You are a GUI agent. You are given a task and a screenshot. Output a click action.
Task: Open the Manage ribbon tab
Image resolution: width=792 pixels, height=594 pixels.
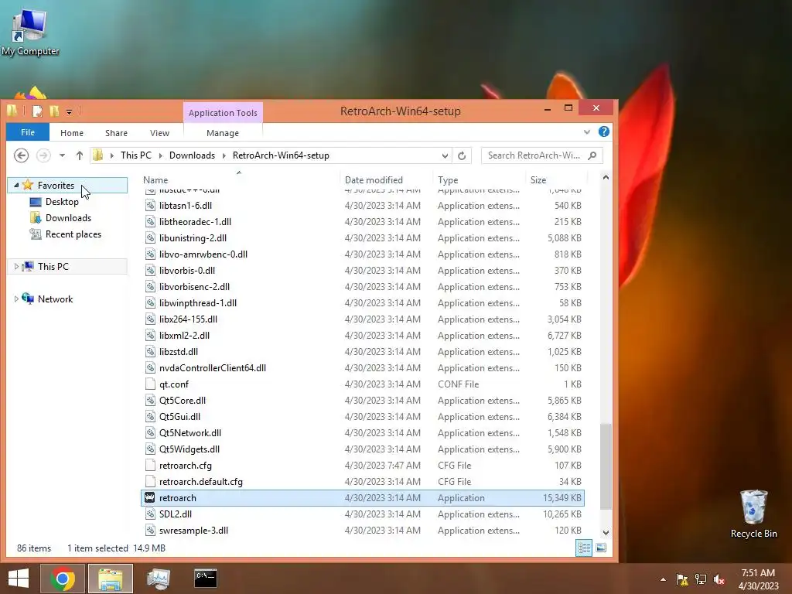pyautogui.click(x=223, y=133)
